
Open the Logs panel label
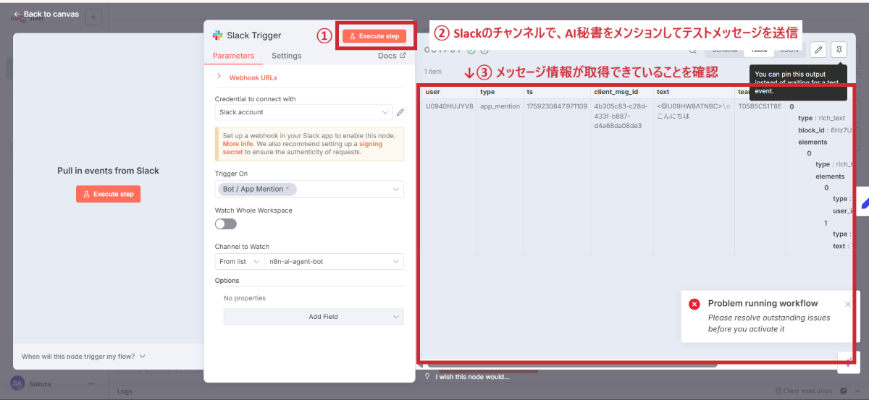click(x=125, y=391)
